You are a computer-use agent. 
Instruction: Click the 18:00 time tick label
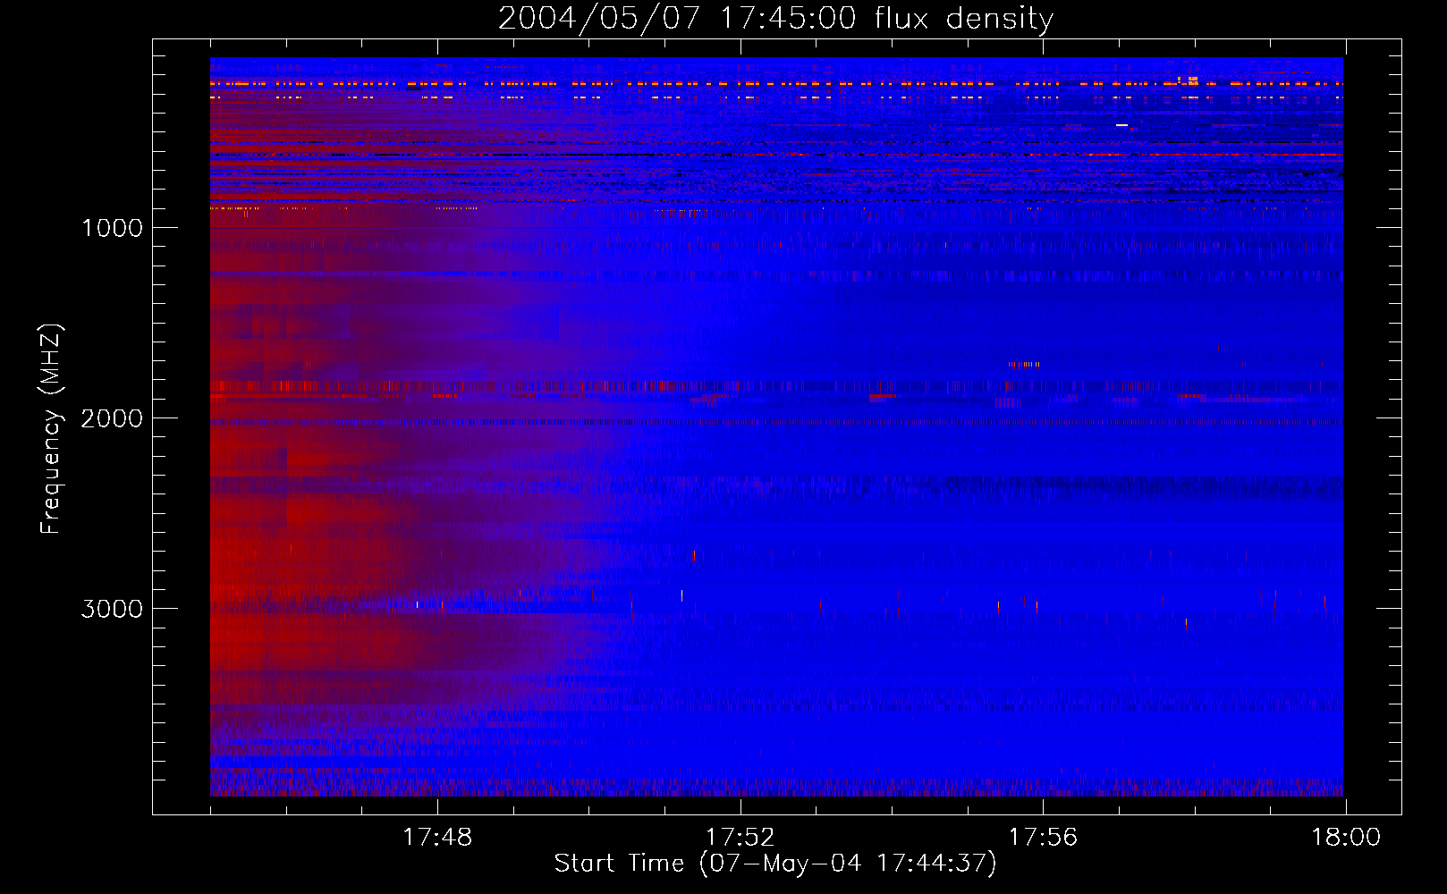tap(1346, 838)
